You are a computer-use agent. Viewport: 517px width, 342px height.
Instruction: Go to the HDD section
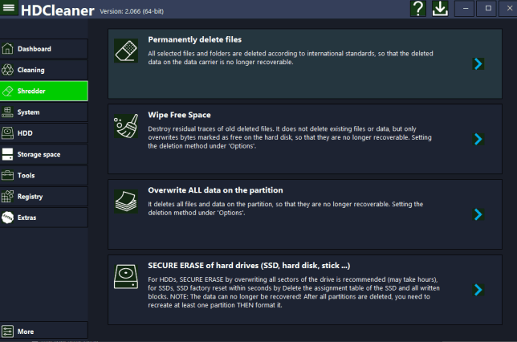44,133
